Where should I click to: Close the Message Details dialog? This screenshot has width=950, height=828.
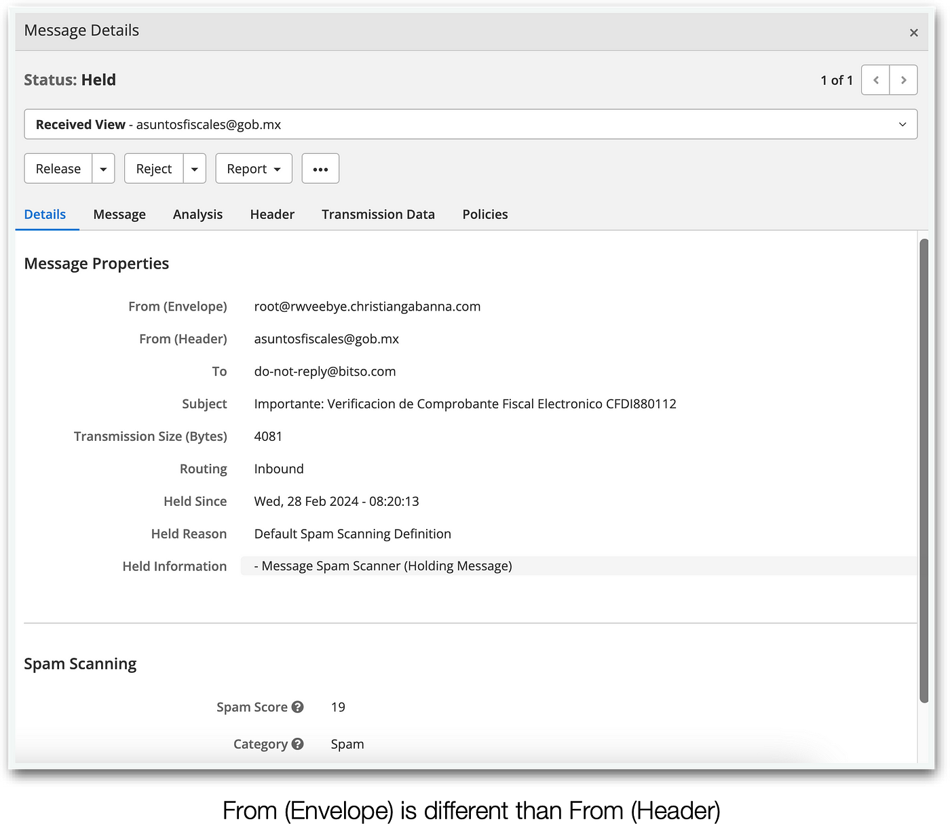click(x=913, y=33)
